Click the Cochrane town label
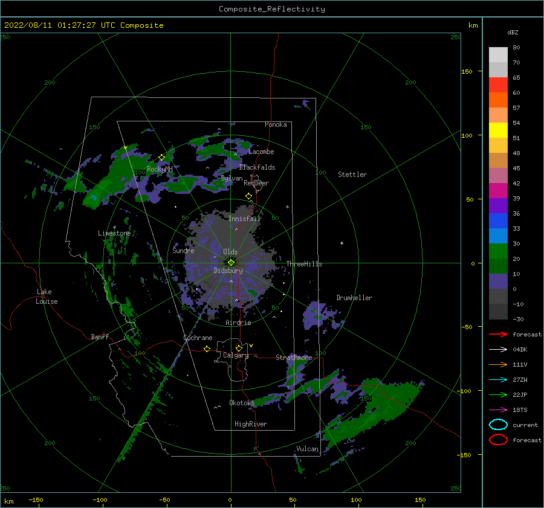Screen dimensions: 544x508 [x=198, y=338]
